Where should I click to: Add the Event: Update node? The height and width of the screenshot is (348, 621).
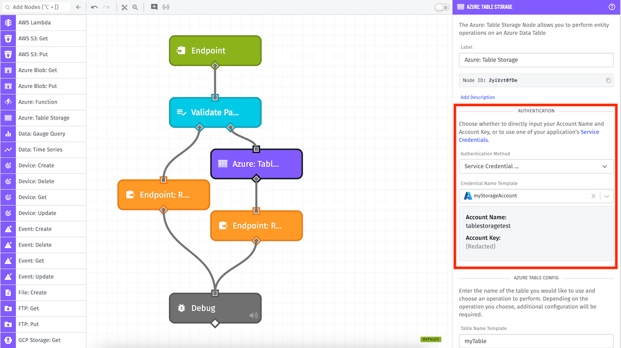(43, 276)
